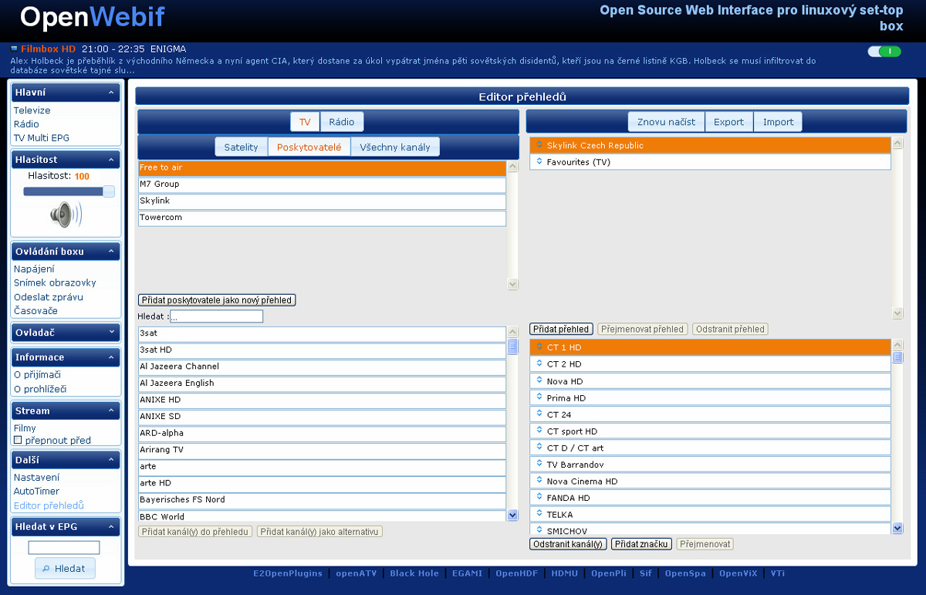Select the Skylink provider row
This screenshot has height=595, width=926.
pos(322,201)
